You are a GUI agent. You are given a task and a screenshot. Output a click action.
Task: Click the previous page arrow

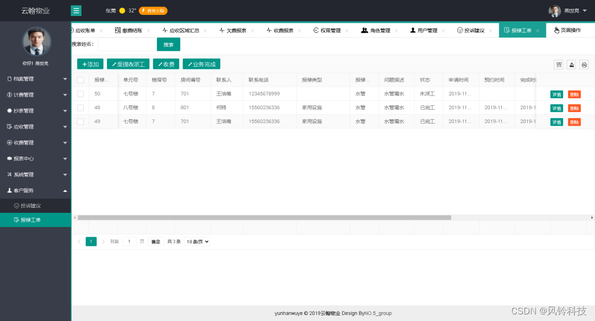[x=79, y=242]
